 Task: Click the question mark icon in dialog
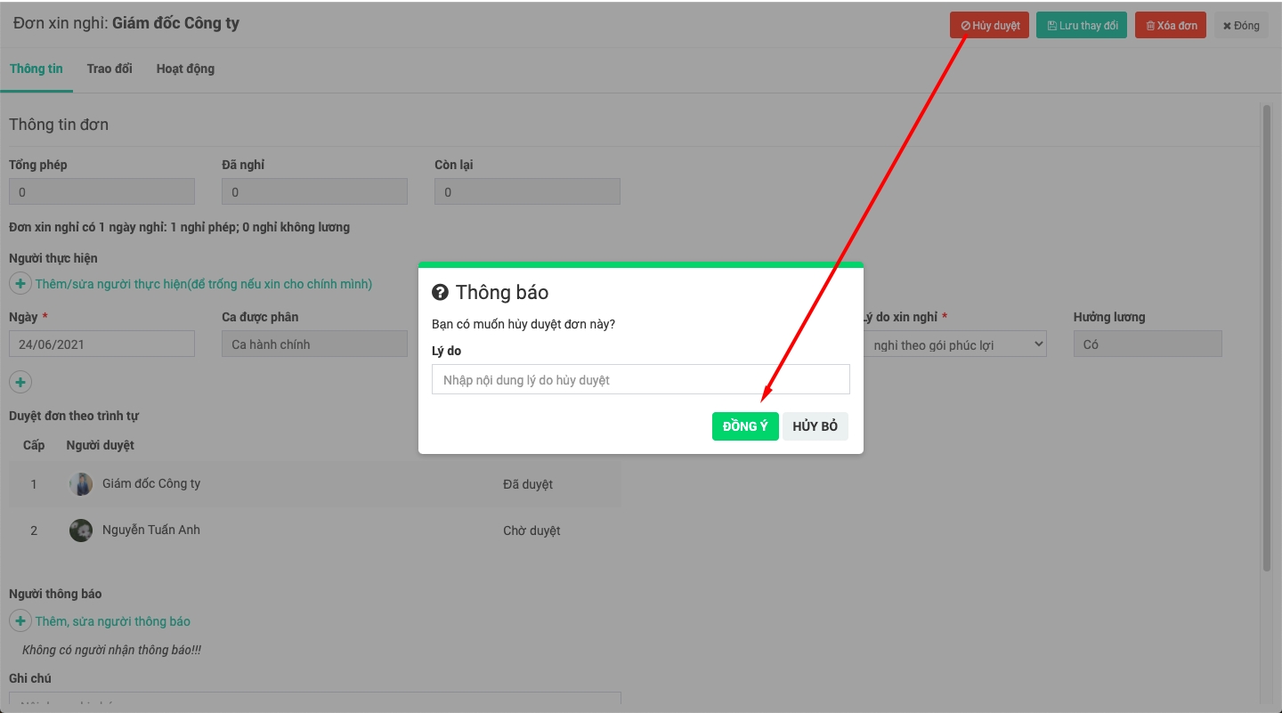tap(440, 293)
